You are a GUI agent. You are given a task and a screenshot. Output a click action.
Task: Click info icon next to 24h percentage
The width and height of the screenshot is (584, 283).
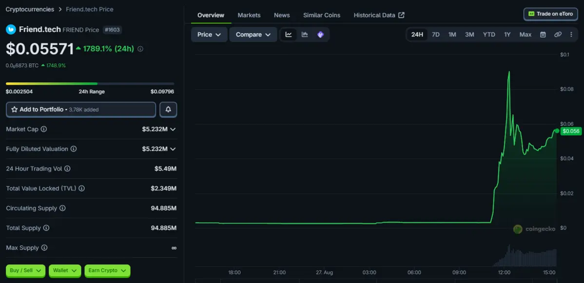140,49
